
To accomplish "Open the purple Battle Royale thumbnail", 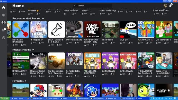I will click(x=110, y=61).
